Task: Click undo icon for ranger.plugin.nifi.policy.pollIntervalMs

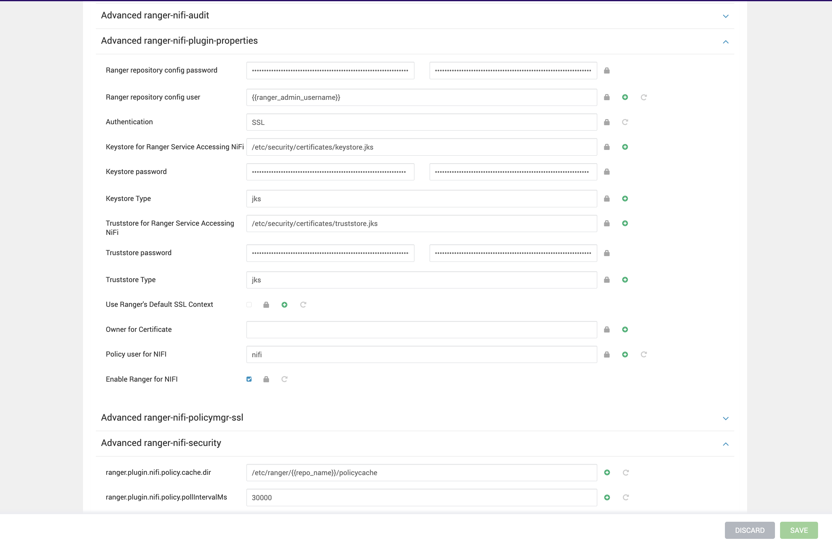Action: [625, 498]
